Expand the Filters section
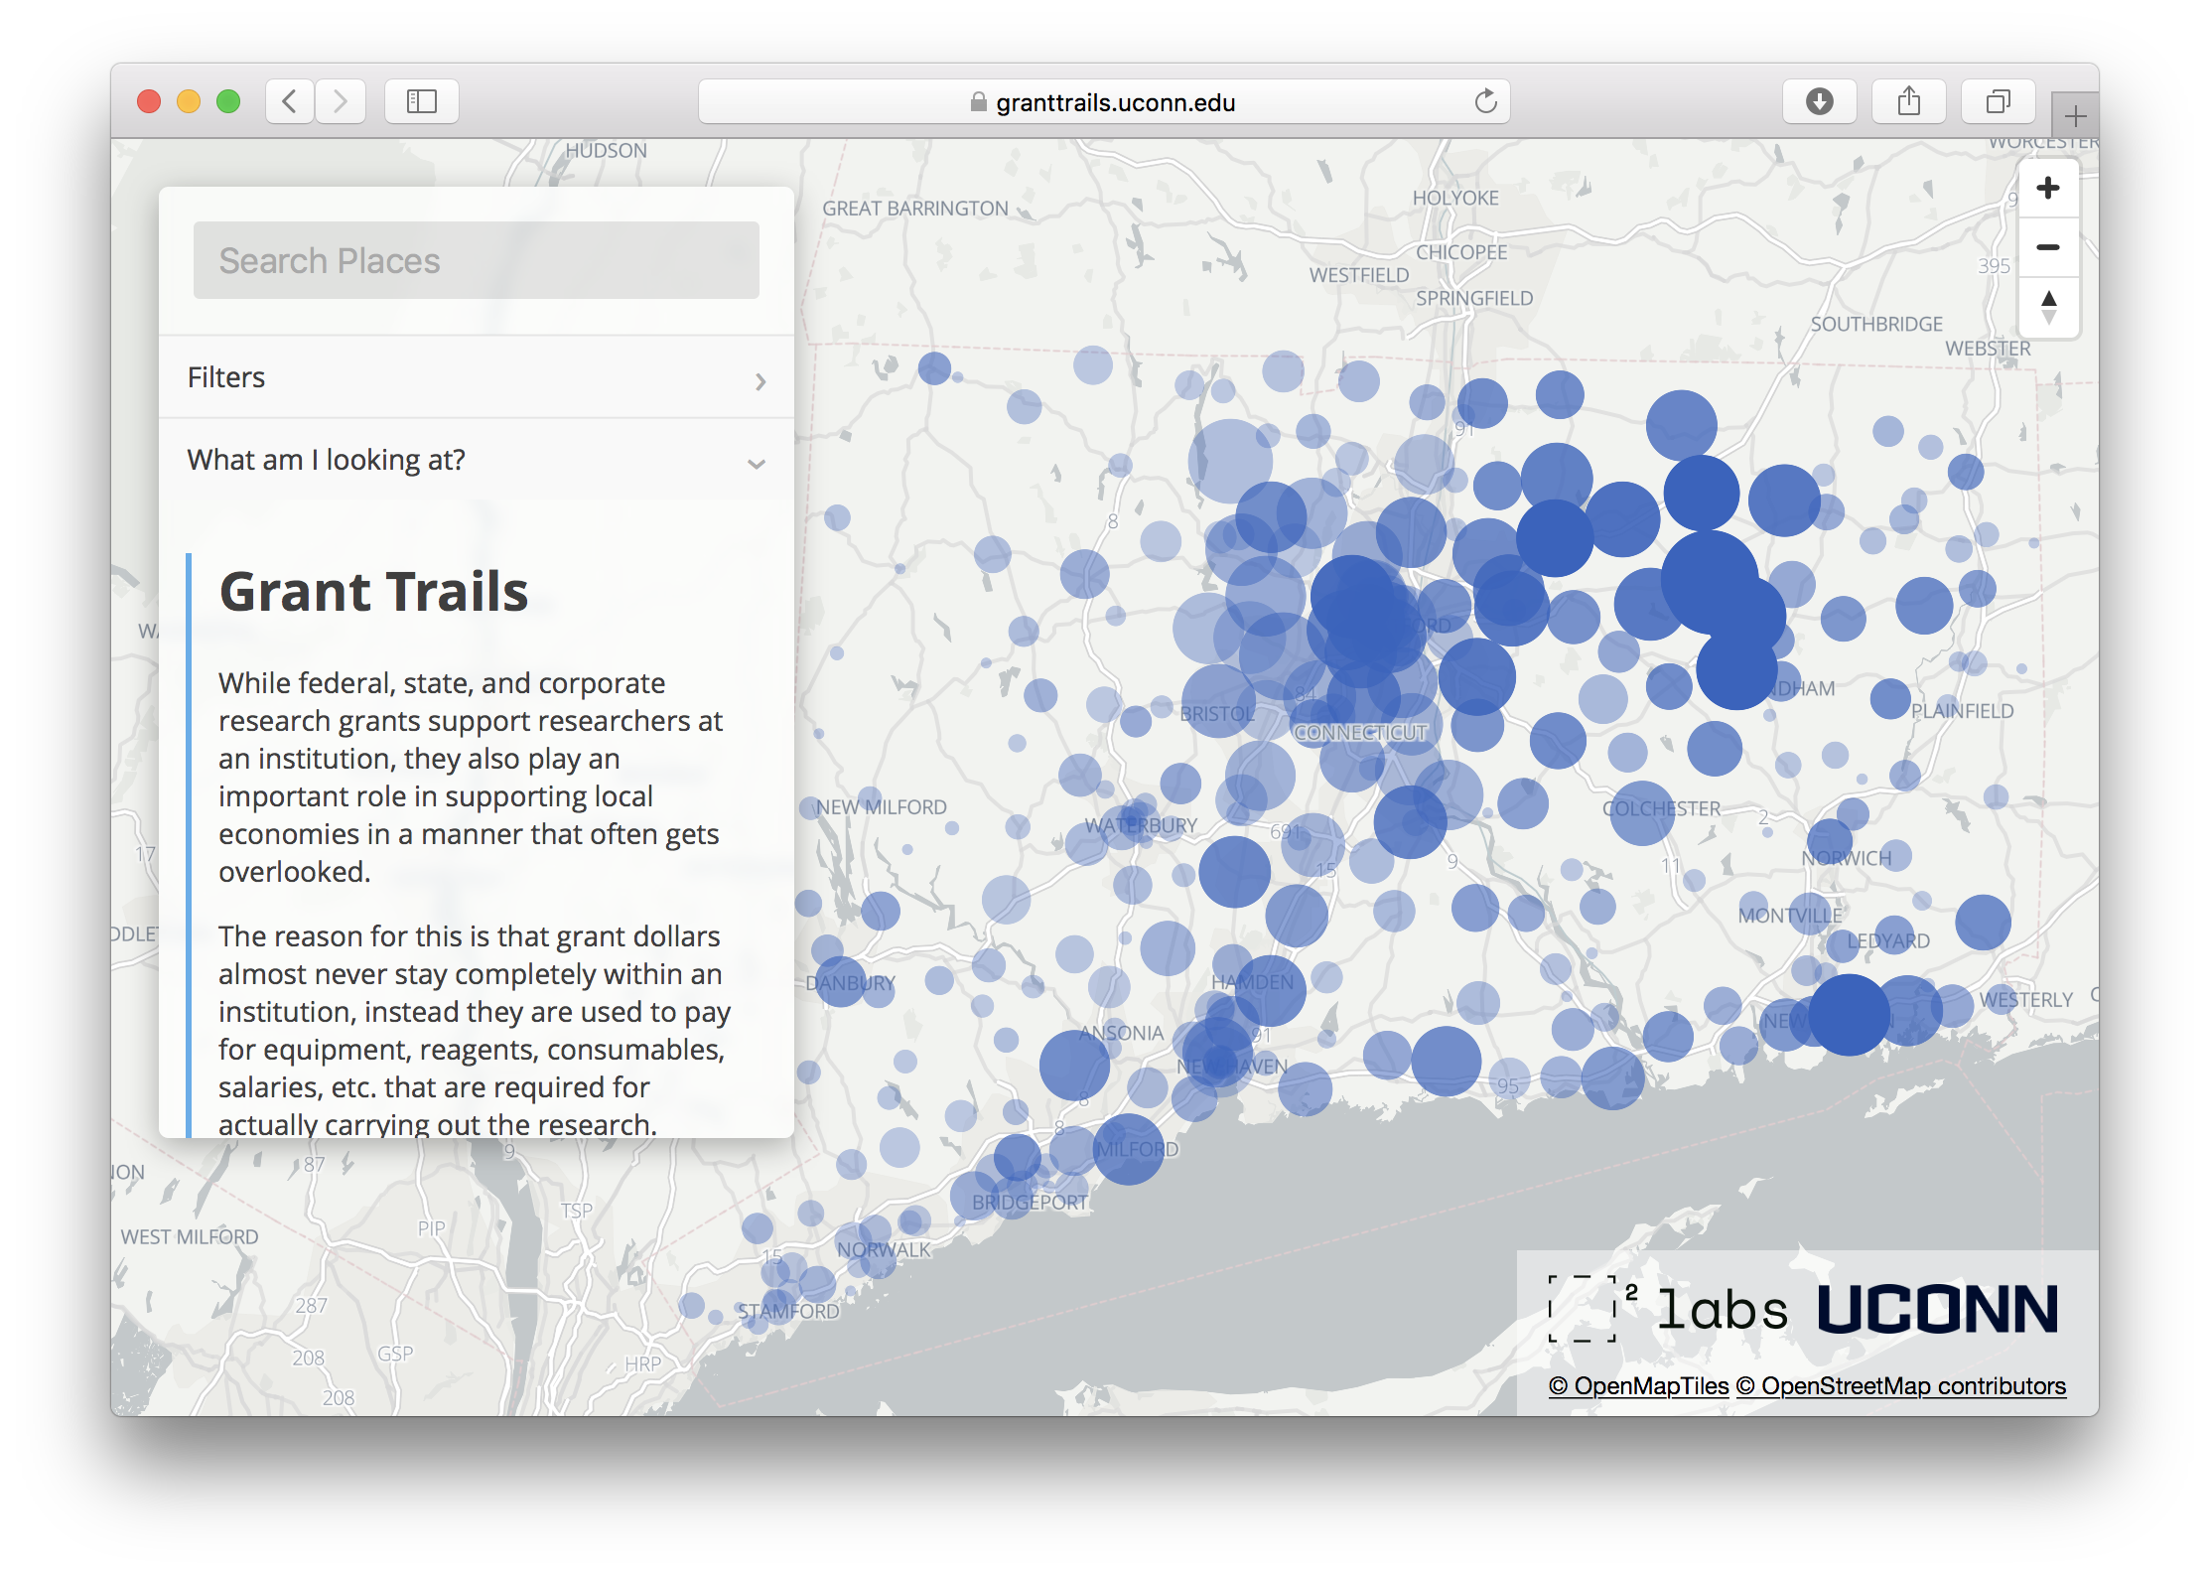This screenshot has height=1575, width=2210. [x=477, y=377]
